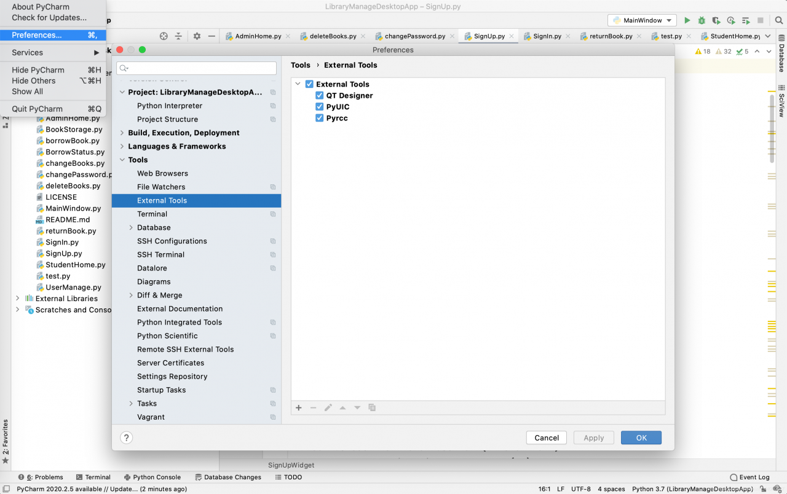The width and height of the screenshot is (787, 494).
Task: Go to next highlighted error arrow
Action: click(769, 52)
